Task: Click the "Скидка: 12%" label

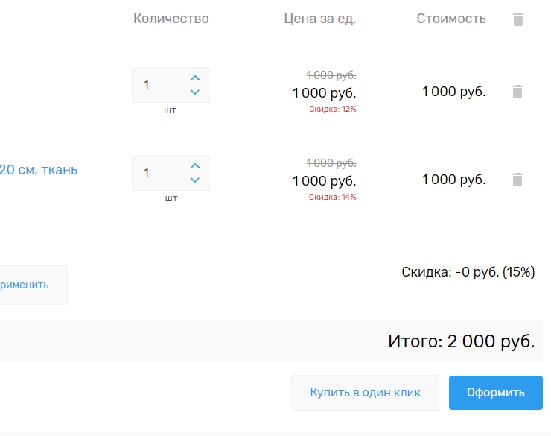Action: click(x=333, y=109)
